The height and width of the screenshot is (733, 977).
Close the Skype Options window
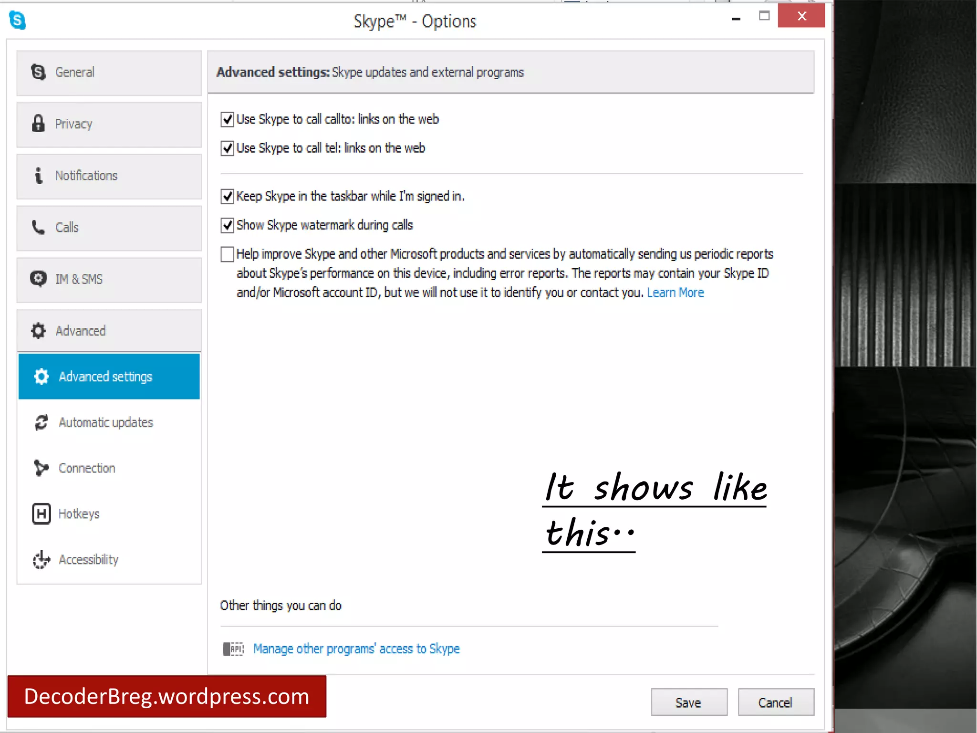click(x=801, y=16)
